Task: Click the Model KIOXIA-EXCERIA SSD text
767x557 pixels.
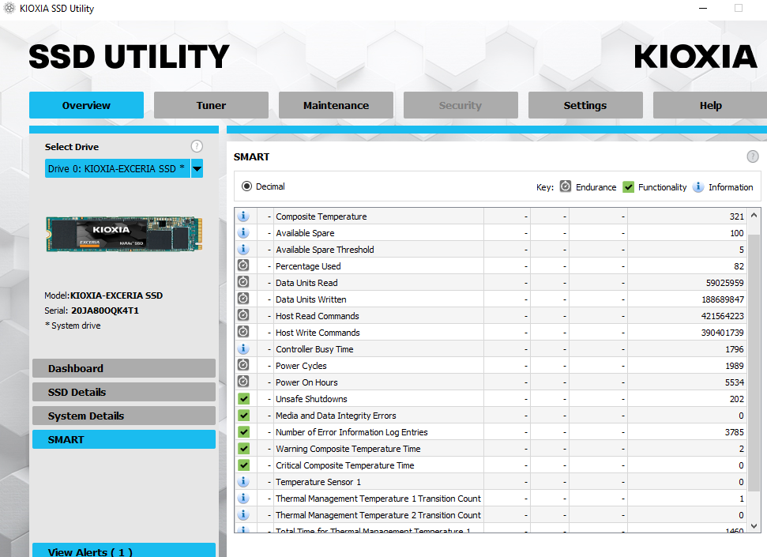Action: click(x=103, y=295)
